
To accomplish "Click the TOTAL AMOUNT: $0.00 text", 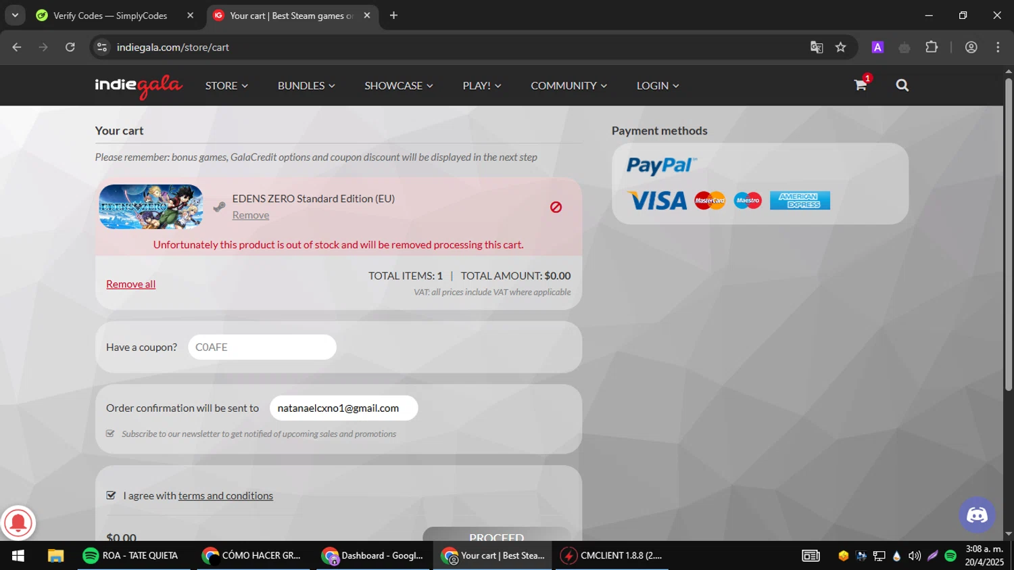I will tap(516, 276).
